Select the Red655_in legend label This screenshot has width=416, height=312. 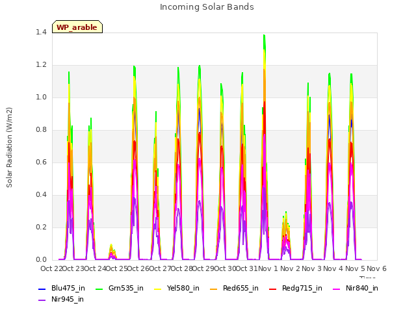pyautogui.click(x=240, y=289)
